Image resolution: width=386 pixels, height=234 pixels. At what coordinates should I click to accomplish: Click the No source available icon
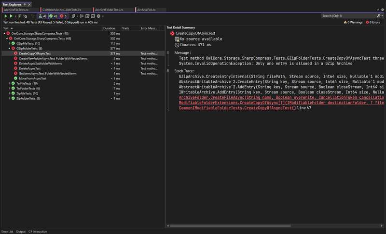(177, 39)
